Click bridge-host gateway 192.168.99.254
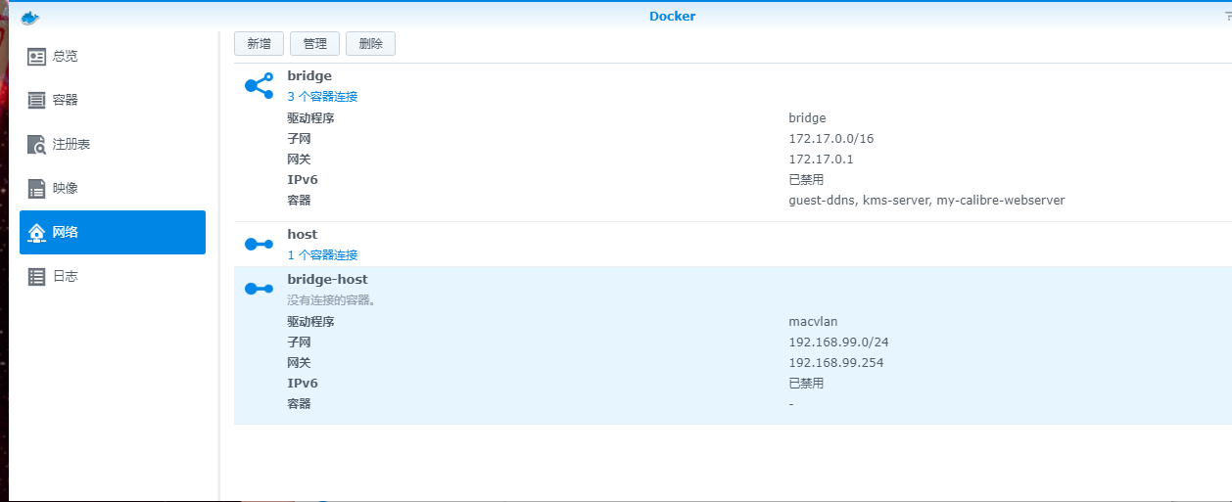1232x502 pixels. (835, 363)
